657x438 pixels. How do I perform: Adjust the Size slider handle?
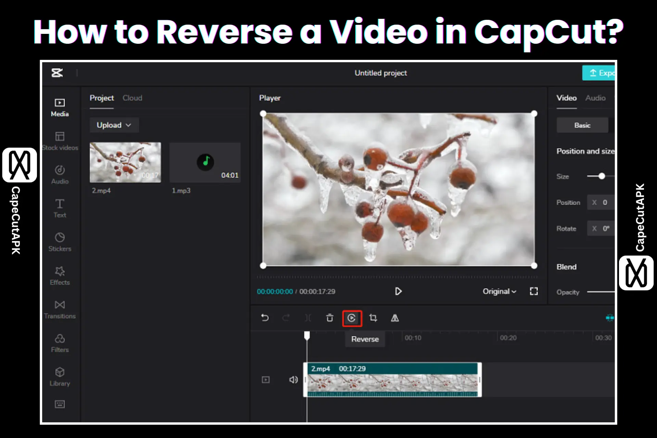point(602,176)
